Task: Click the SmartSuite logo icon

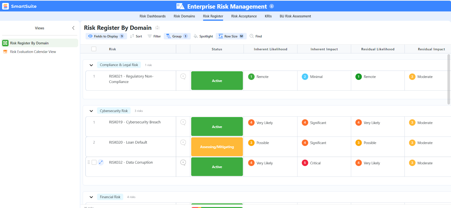Action: tap(5, 6)
